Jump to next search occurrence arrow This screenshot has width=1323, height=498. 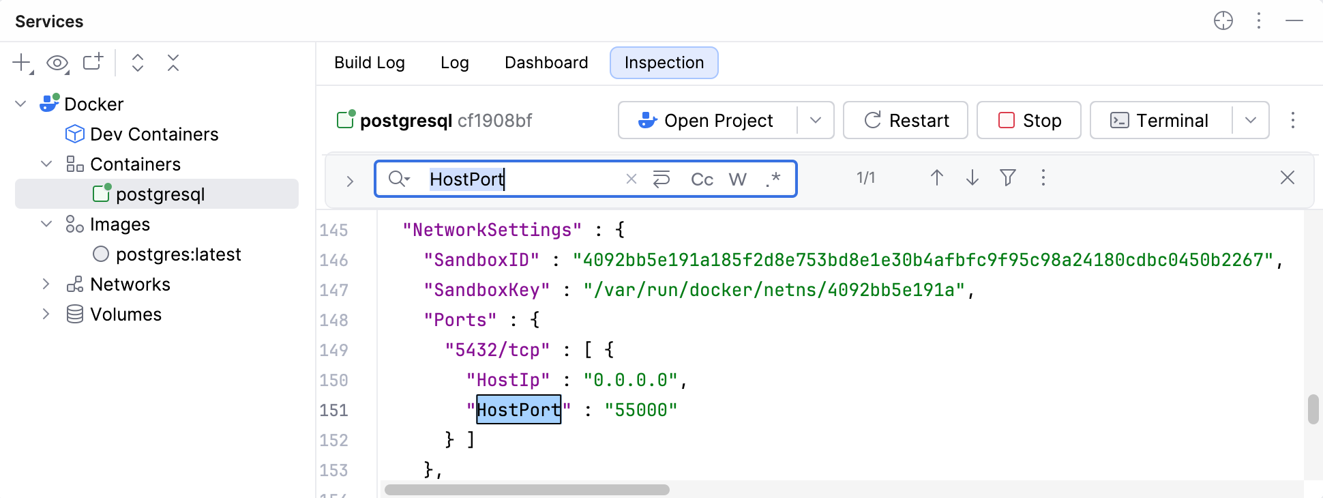[x=972, y=178]
